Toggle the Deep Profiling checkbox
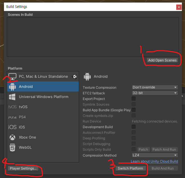Image resolution: width=185 pixels, height=178 pixels. pyautogui.click(x=134, y=138)
